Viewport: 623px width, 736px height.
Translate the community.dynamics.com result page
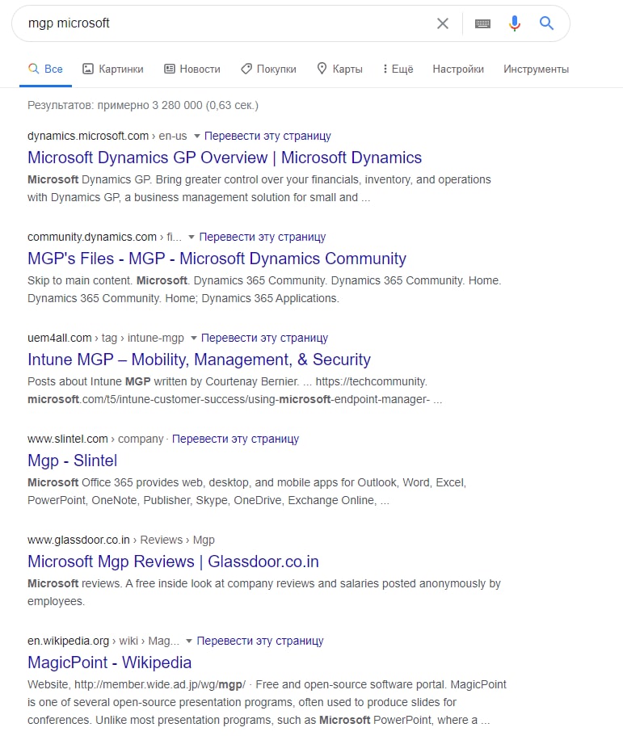tap(263, 237)
